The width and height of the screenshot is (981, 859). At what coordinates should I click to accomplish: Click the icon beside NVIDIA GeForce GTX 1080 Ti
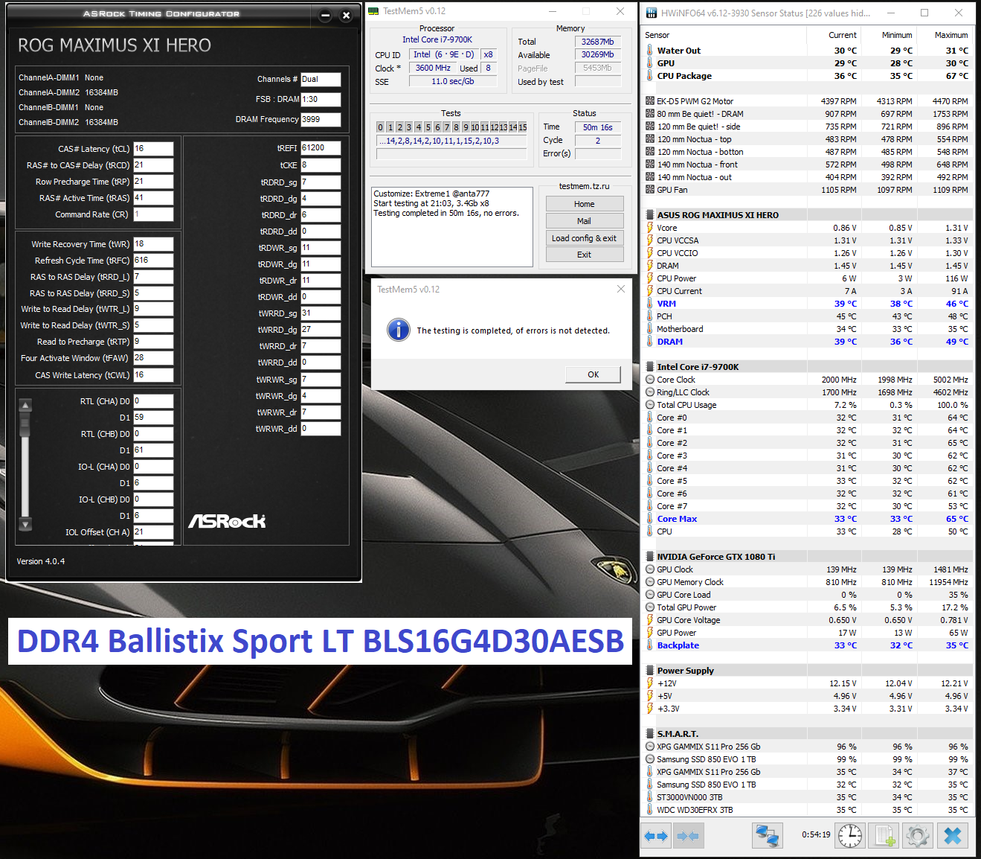650,557
